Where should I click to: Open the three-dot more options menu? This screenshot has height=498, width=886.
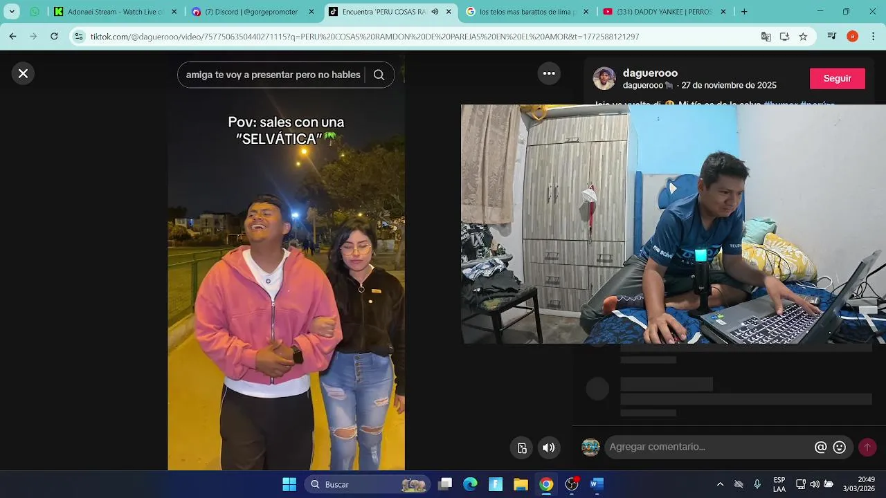pyautogui.click(x=549, y=73)
